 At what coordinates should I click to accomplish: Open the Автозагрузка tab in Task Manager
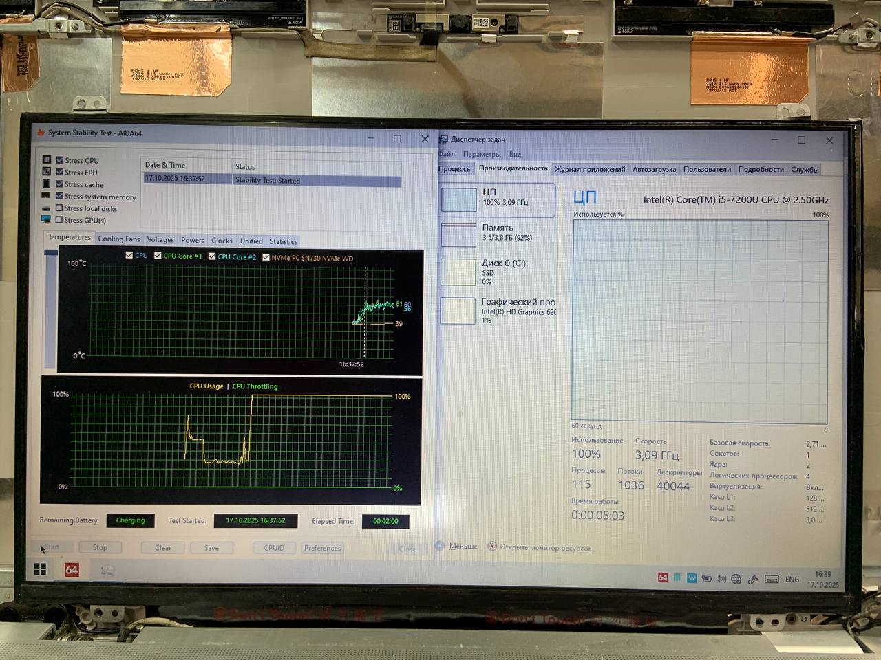pyautogui.click(x=654, y=169)
